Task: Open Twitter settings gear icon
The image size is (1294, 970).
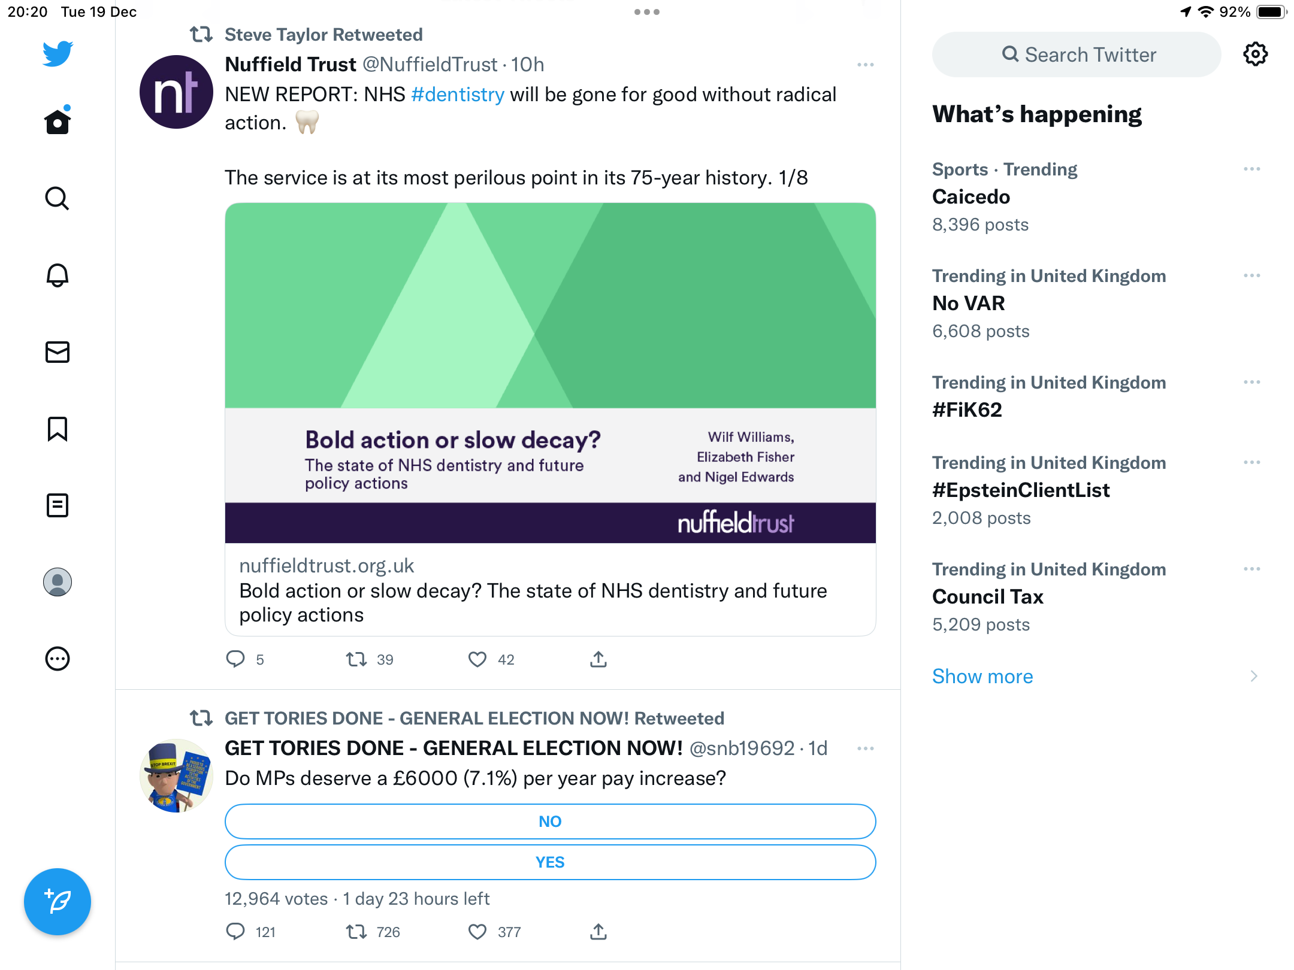Action: pos(1255,54)
